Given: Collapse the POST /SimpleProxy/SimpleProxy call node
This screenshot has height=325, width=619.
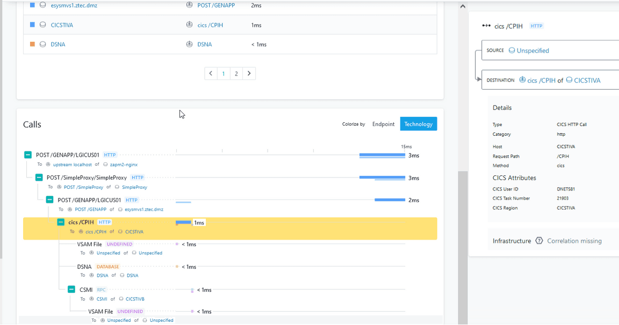Looking at the screenshot, I should (x=39, y=178).
